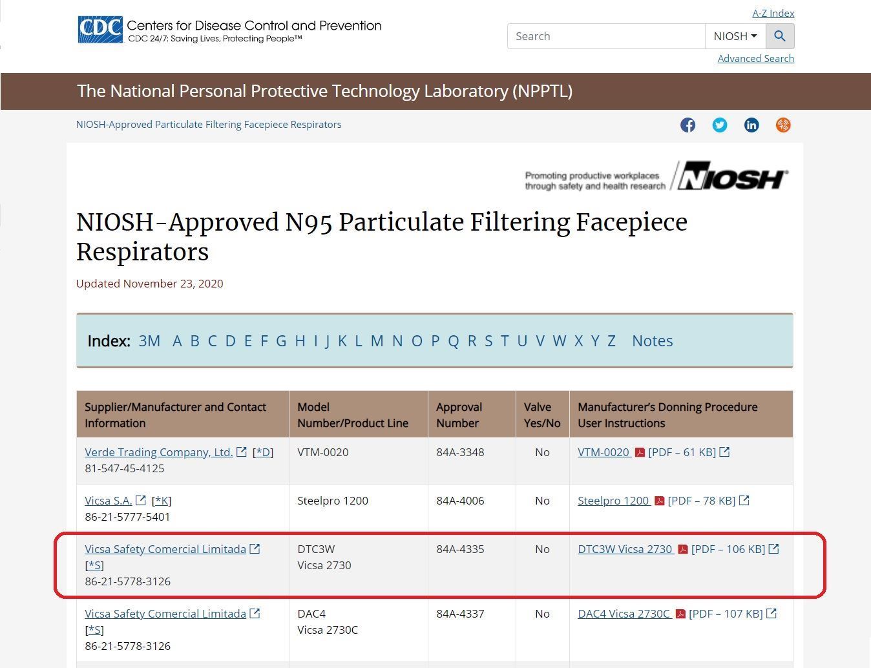Screen dimensions: 871x668
Task: Open the *K footnote link
Action: coord(162,501)
